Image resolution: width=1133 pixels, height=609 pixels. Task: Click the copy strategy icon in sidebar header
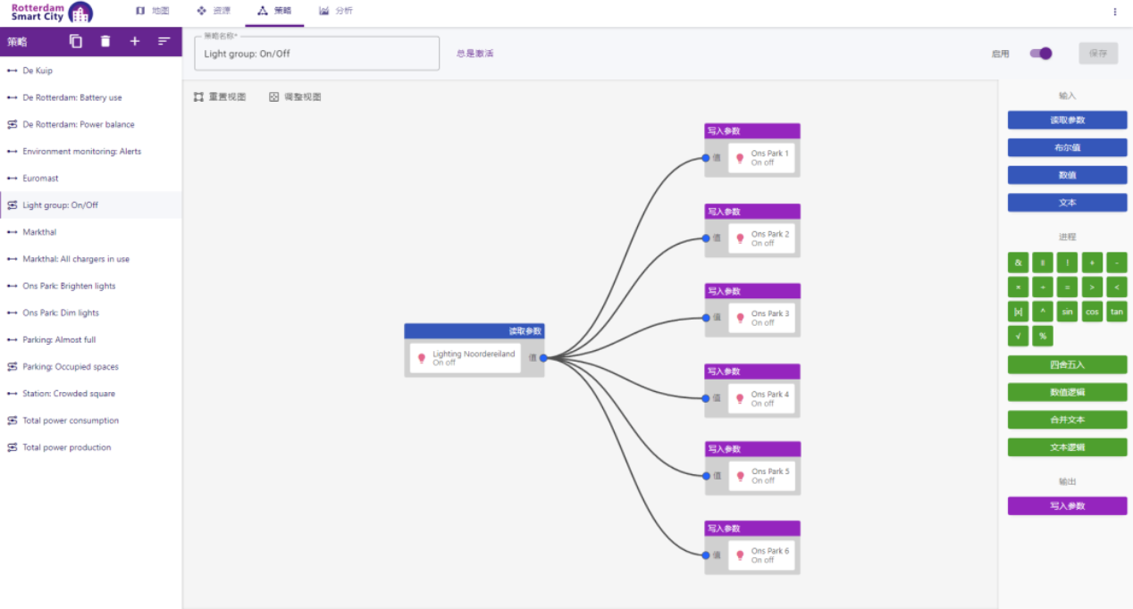point(76,41)
